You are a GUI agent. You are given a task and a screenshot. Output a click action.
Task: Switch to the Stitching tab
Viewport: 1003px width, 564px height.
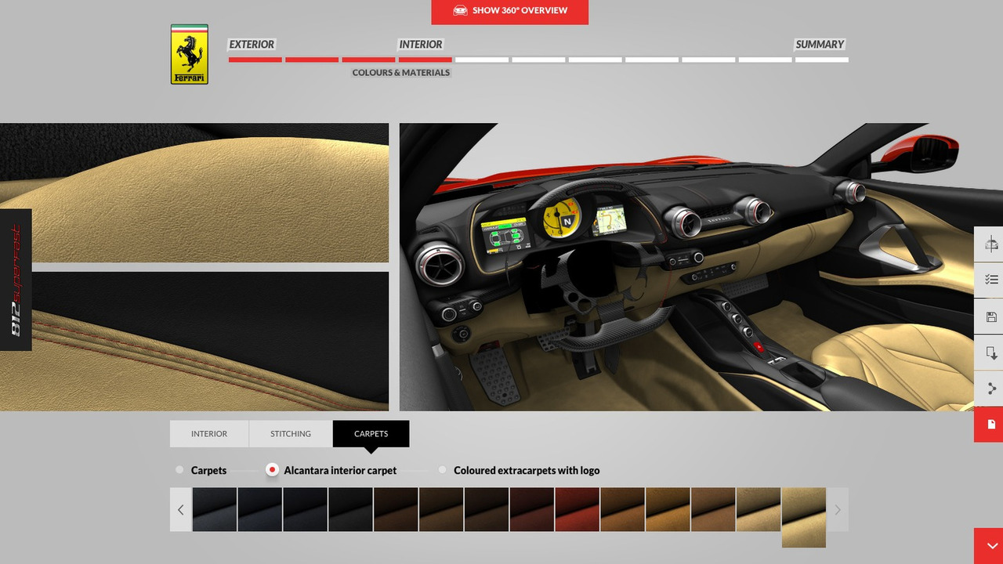click(x=291, y=434)
